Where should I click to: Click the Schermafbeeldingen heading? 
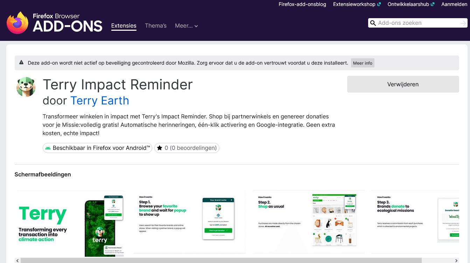click(43, 174)
